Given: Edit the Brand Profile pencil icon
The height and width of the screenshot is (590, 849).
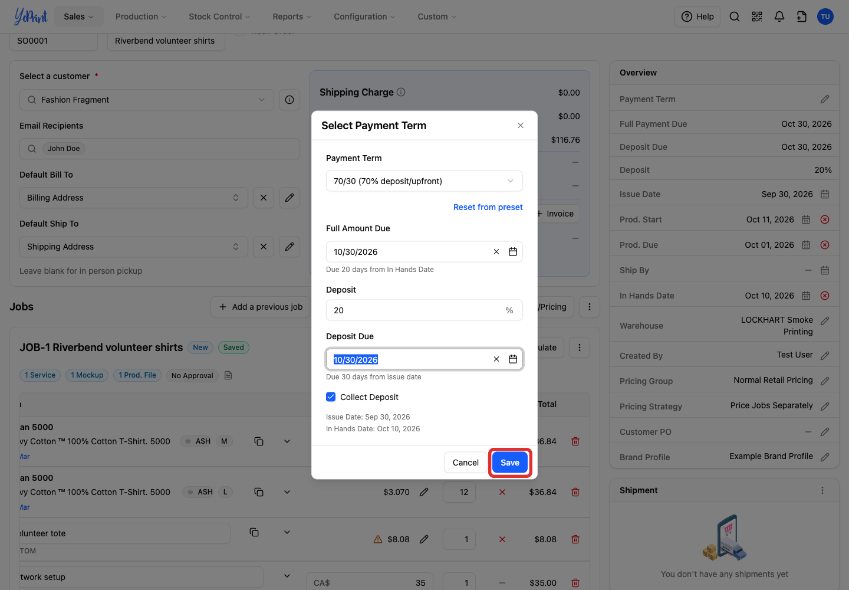Looking at the screenshot, I should pos(825,457).
